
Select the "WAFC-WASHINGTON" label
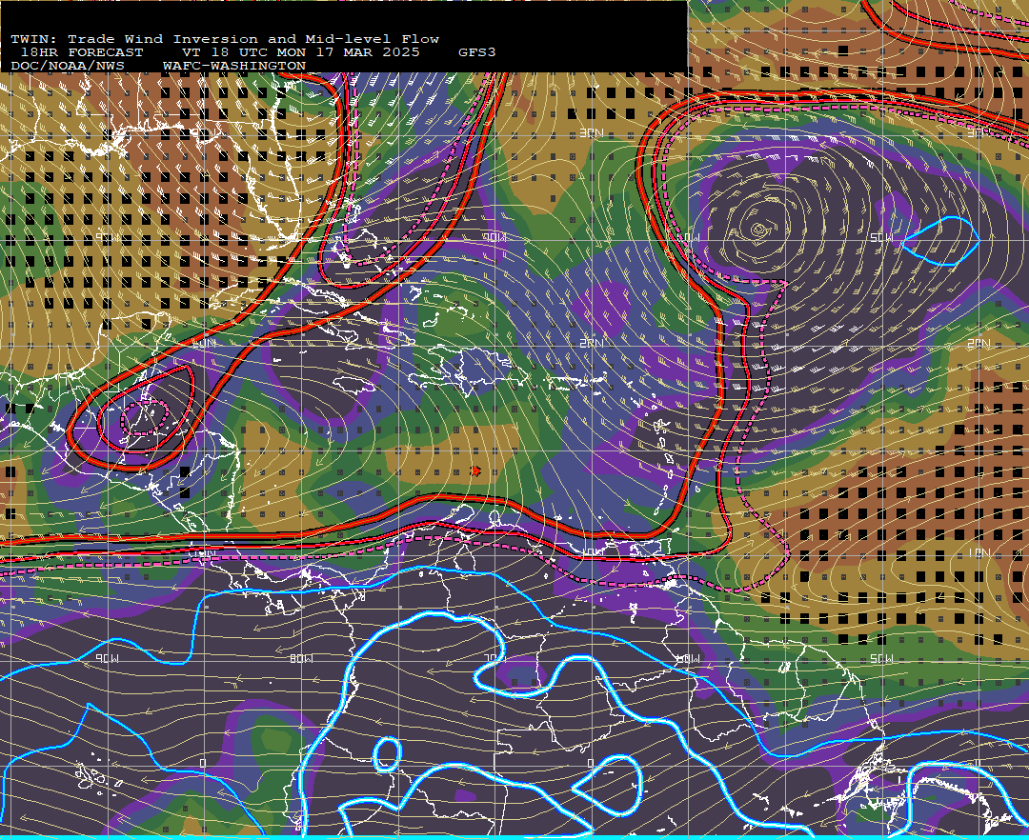234,67
